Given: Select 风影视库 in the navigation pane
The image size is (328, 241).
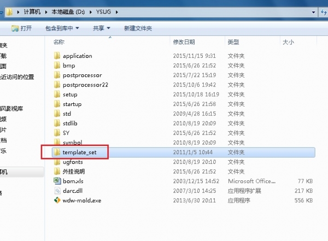Looking at the screenshot, I should (11, 108).
